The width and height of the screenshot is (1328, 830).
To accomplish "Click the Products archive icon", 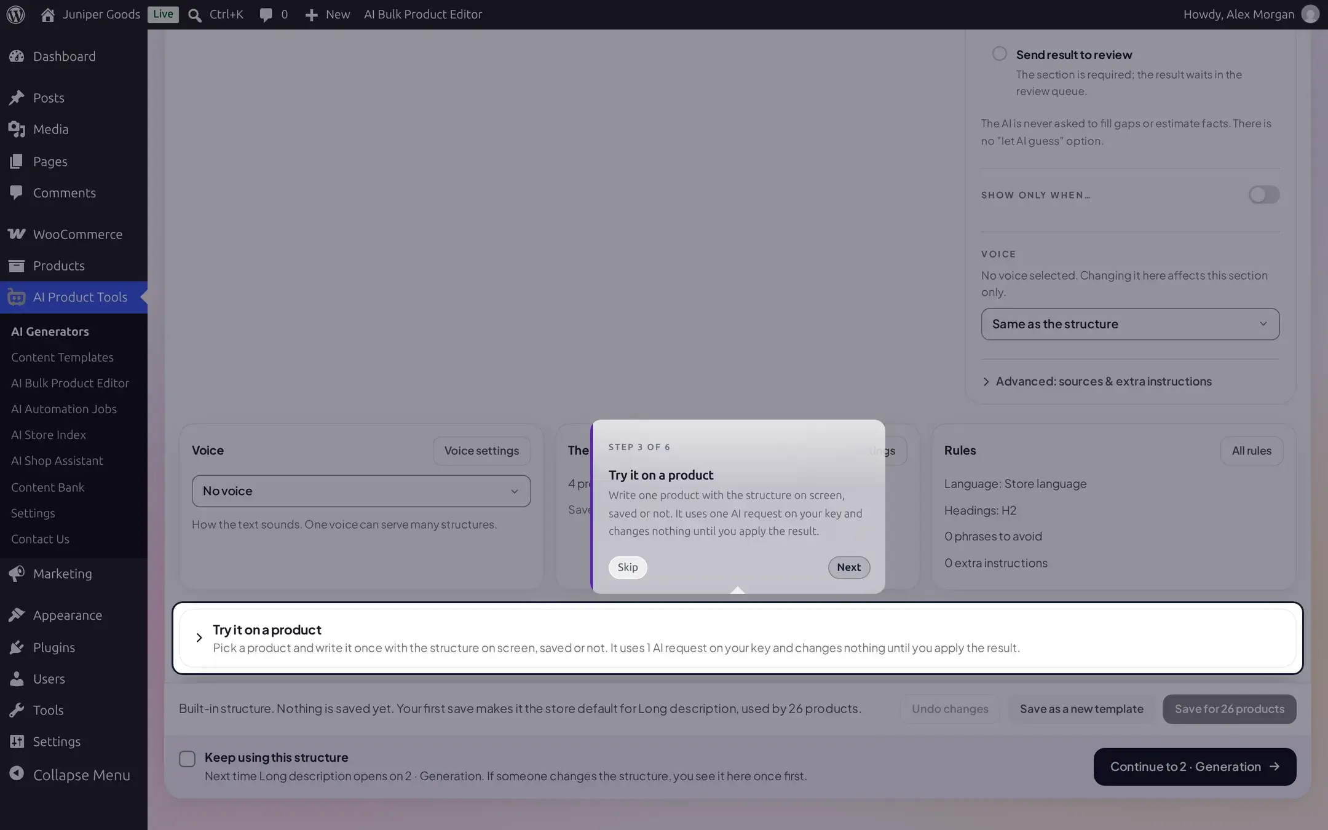I will point(17,266).
